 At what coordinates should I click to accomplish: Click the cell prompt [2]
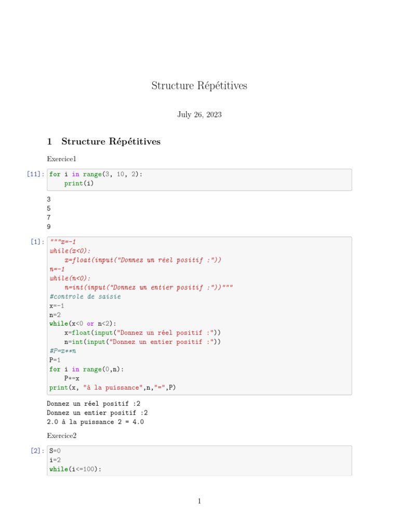click(37, 450)
